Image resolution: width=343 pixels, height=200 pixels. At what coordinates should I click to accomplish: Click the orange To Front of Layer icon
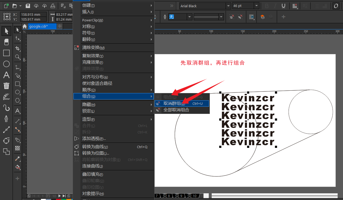(263, 17)
